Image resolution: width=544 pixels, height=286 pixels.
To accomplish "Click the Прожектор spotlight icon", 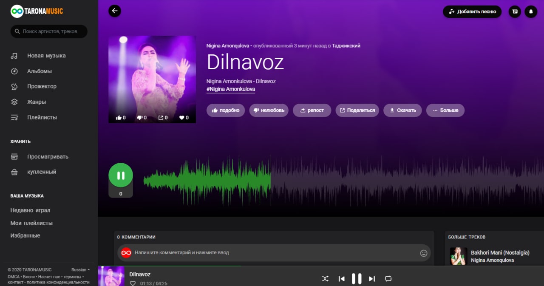I will pos(14,86).
